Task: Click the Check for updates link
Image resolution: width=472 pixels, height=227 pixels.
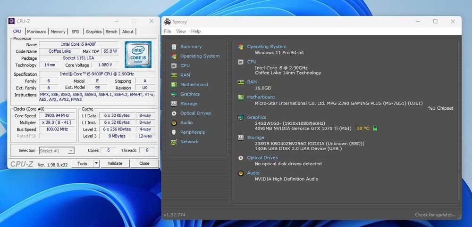Action: pos(435,215)
